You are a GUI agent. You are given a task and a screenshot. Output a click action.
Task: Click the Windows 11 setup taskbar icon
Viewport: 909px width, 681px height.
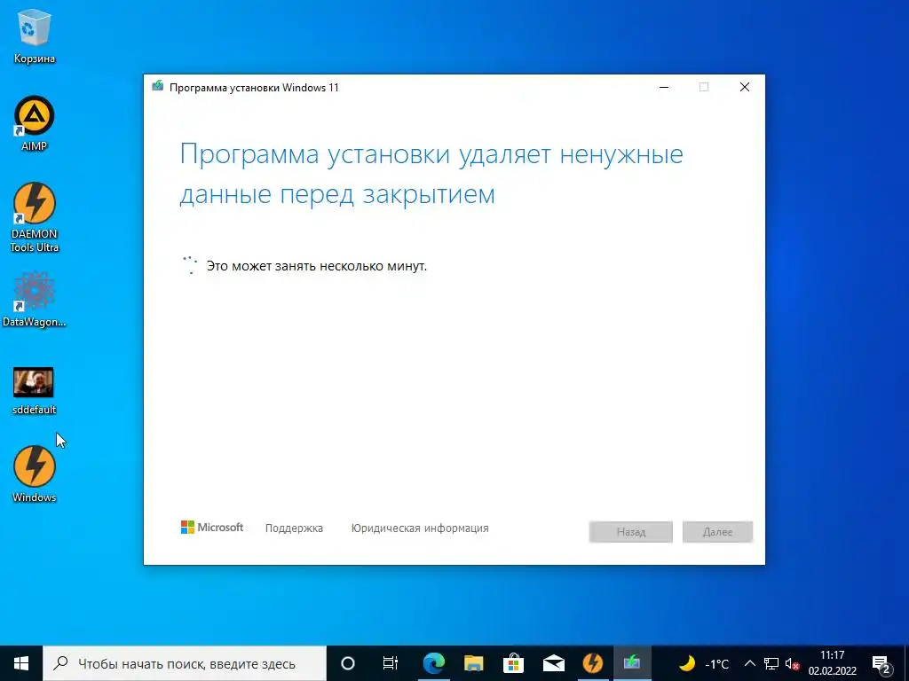click(632, 663)
